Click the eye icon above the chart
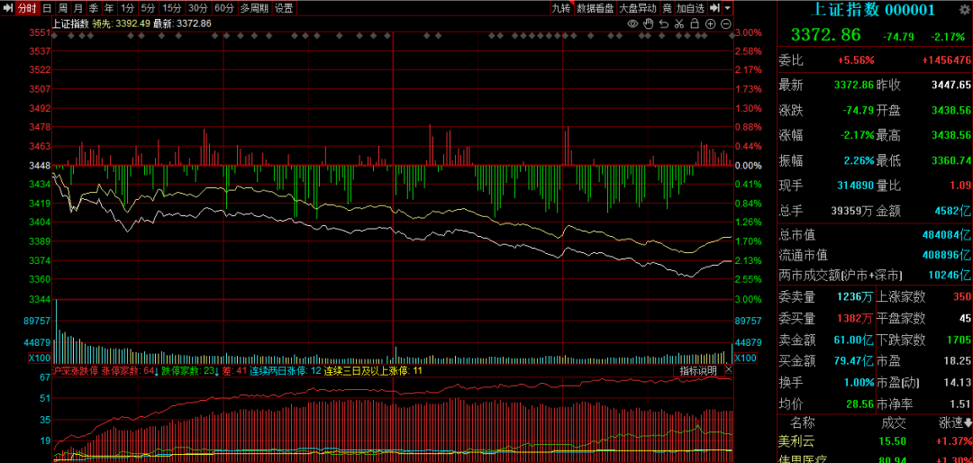 [632, 24]
